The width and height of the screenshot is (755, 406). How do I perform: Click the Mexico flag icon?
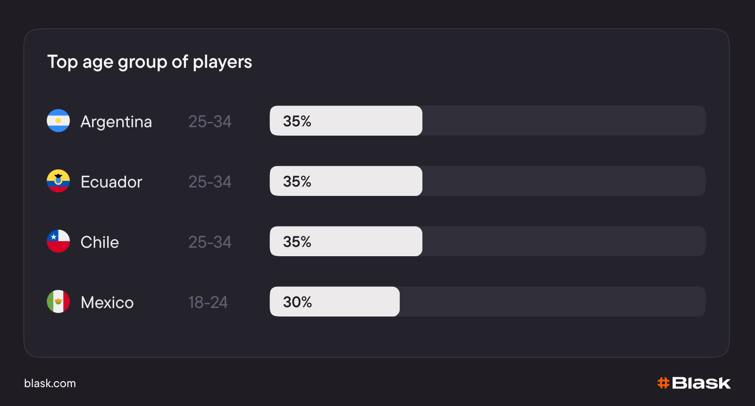(x=58, y=301)
